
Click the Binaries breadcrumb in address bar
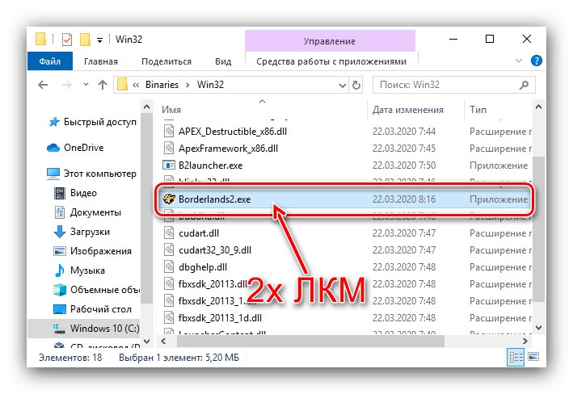(x=162, y=84)
